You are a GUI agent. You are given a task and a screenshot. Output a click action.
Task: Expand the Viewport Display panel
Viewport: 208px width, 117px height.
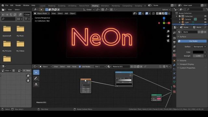(x=187, y=64)
